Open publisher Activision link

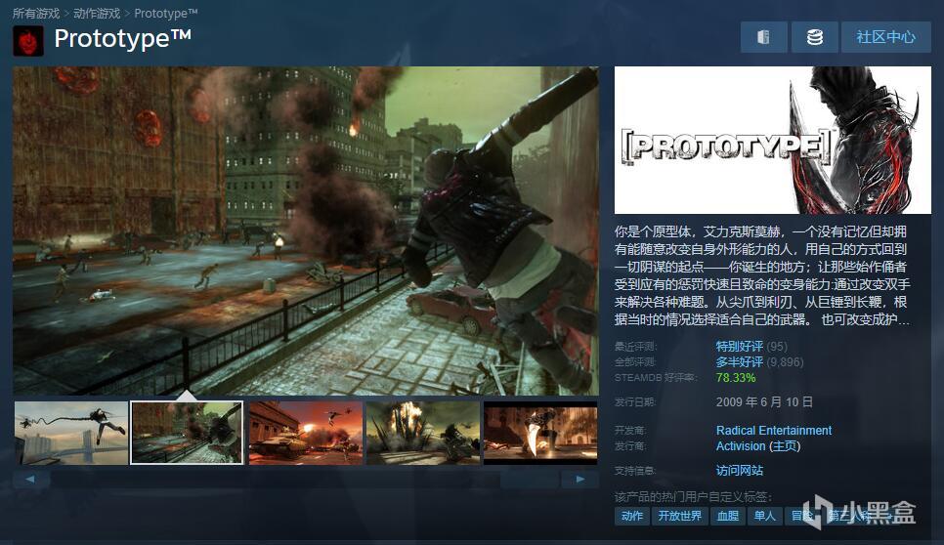[741, 446]
